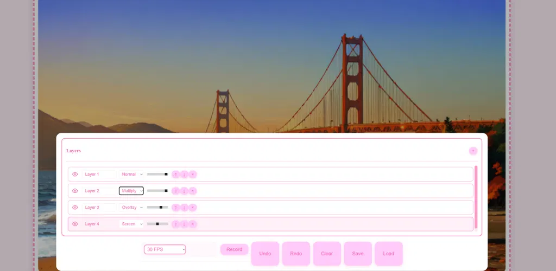Clear the canvas

tap(327, 254)
